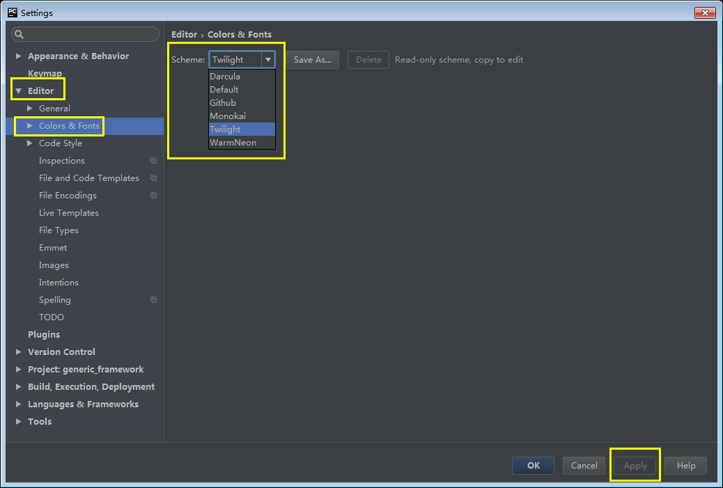The height and width of the screenshot is (488, 723).
Task: Open the Live Templates settings page
Action: (69, 213)
